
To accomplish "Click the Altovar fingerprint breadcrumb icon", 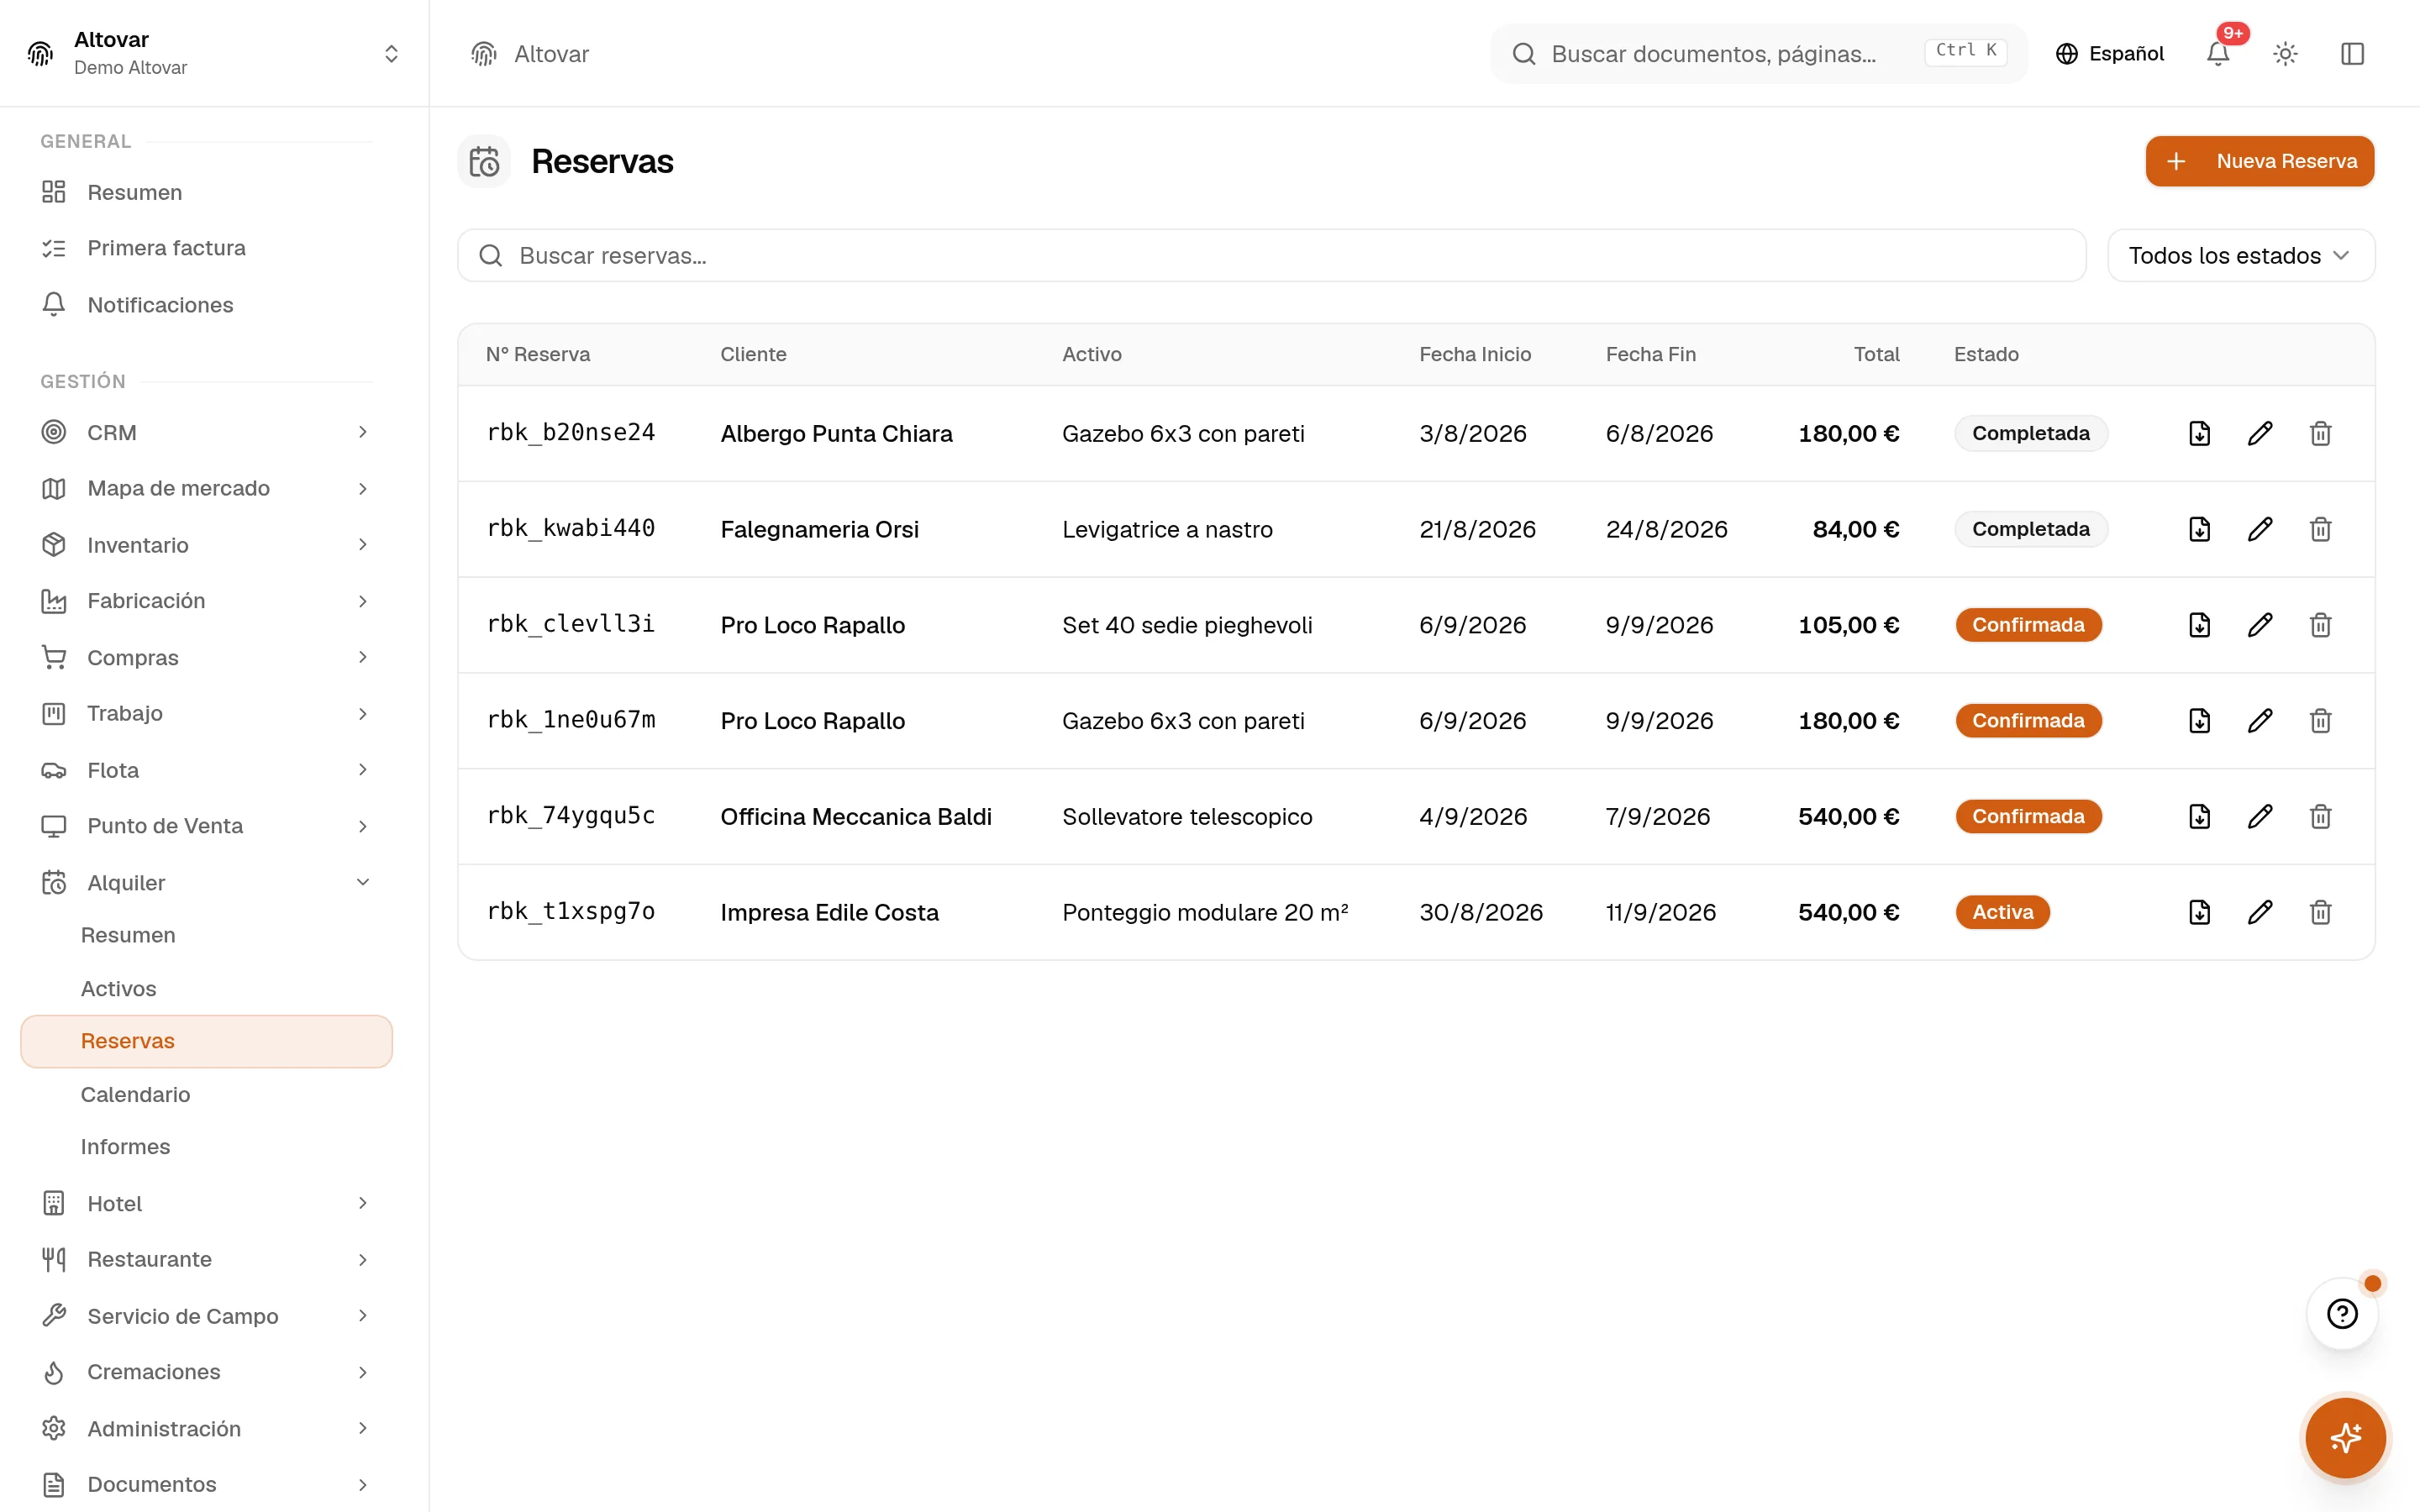I will pyautogui.click(x=484, y=54).
